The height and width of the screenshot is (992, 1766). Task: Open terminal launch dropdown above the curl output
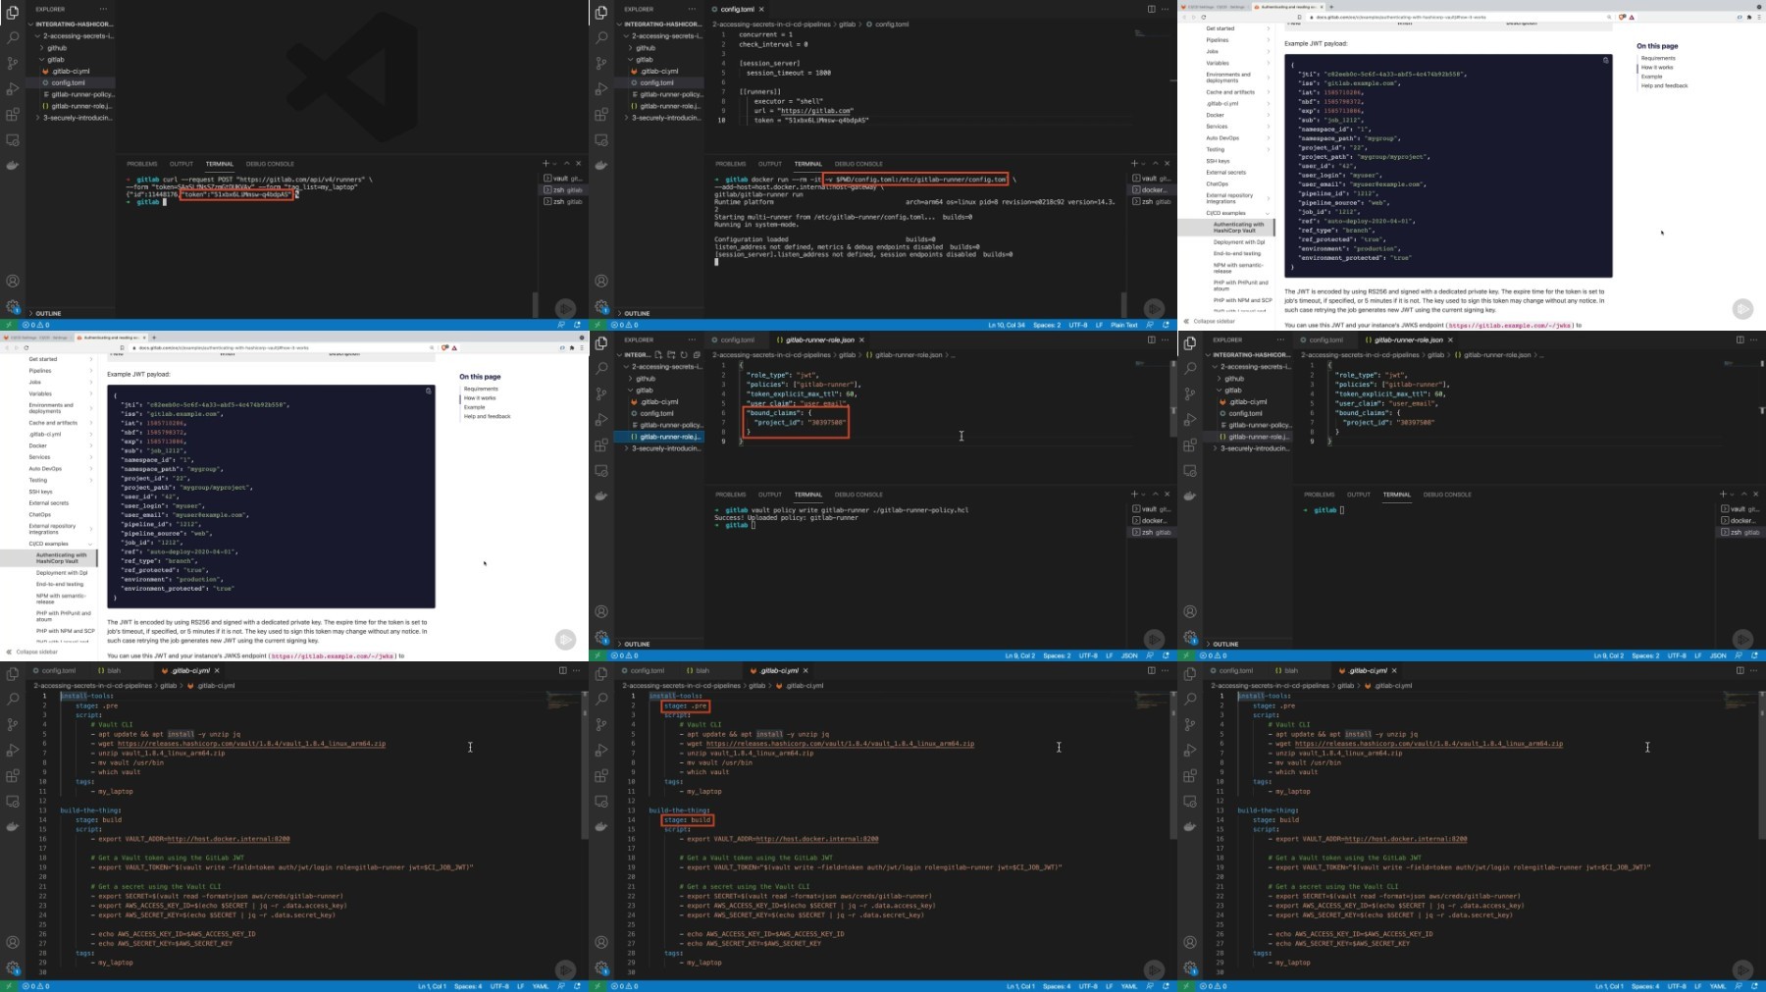click(555, 164)
